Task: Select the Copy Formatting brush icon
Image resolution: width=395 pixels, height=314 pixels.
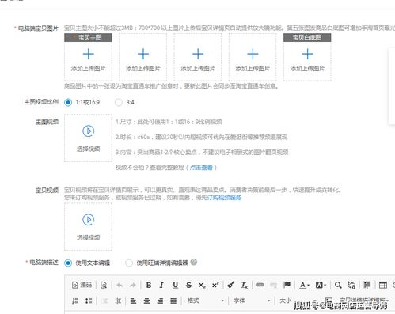Action: point(231,285)
